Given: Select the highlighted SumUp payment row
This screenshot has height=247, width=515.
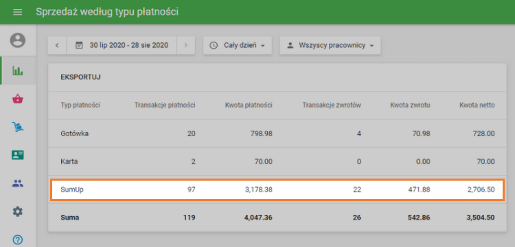Looking at the screenshot, I should pos(277,190).
